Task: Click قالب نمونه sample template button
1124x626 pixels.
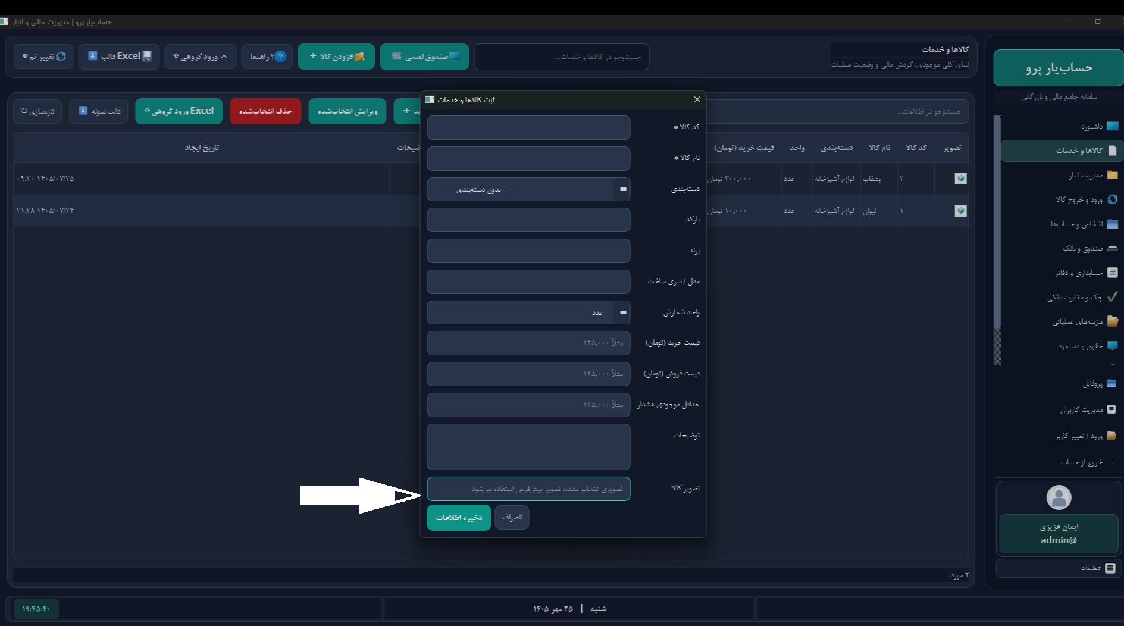Action: click(x=99, y=111)
